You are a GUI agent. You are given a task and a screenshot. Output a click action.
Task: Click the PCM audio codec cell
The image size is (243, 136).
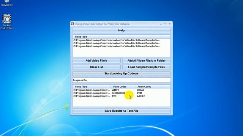coord(139,93)
